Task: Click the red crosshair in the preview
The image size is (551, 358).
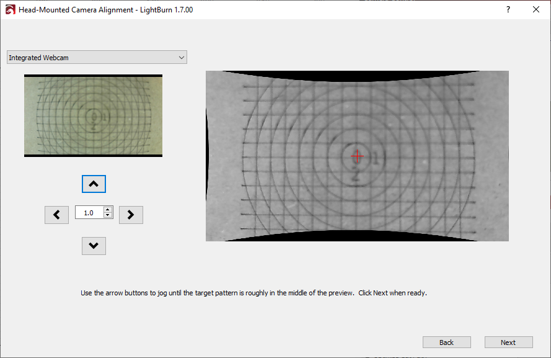Action: (x=357, y=155)
